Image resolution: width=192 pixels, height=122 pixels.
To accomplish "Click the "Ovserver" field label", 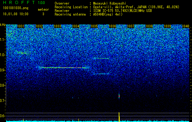I will coord(62,3).
